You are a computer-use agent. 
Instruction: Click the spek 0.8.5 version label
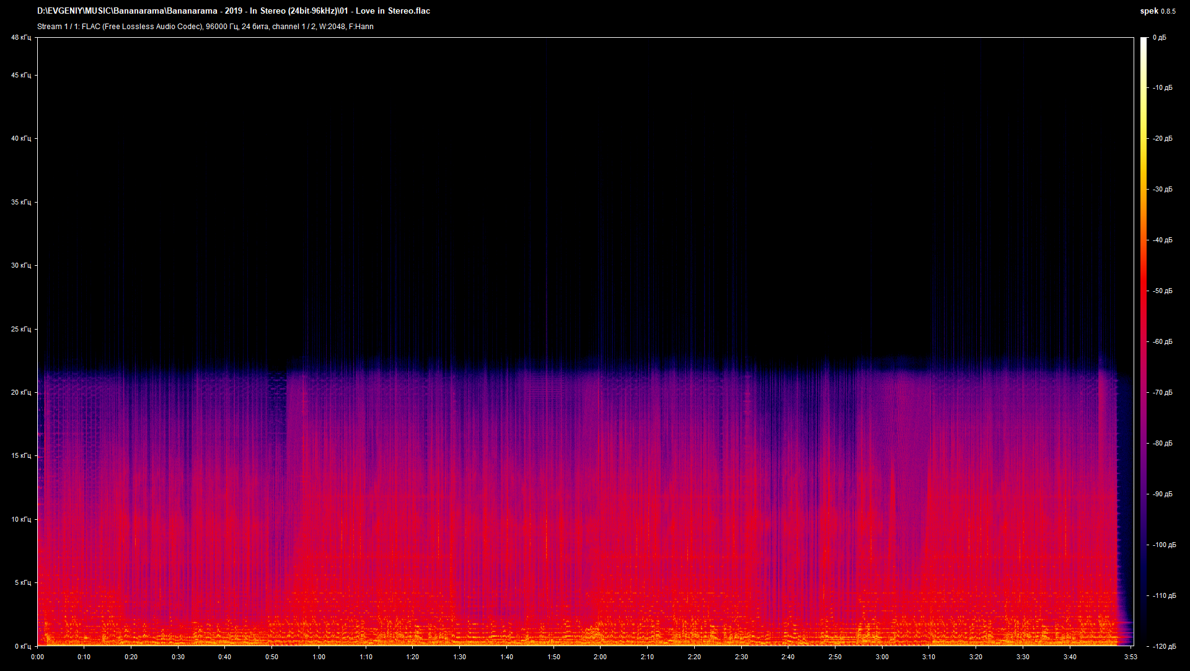(1159, 11)
